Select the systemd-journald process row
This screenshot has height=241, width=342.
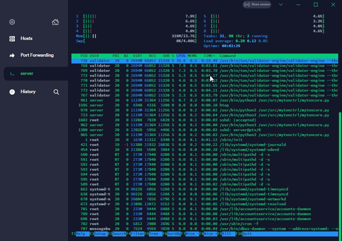click(205, 145)
